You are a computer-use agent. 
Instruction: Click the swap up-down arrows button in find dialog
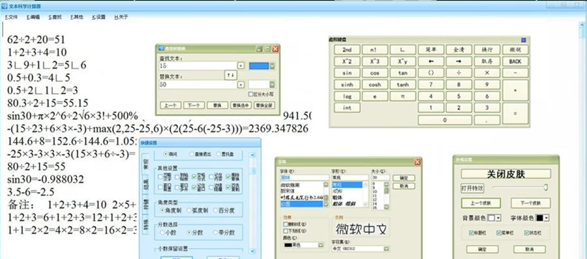[231, 75]
